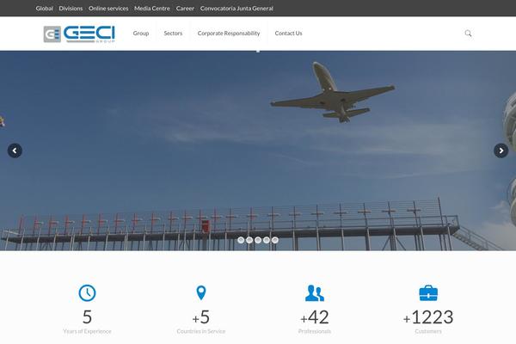Select the third slider pagination dot
This screenshot has width=516, height=344.
[x=258, y=240]
